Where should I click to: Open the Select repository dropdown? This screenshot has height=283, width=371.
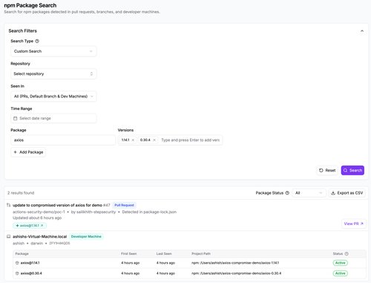[53, 74]
